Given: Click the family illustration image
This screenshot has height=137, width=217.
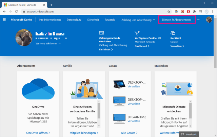Looking at the screenshot, I should point(86,89).
